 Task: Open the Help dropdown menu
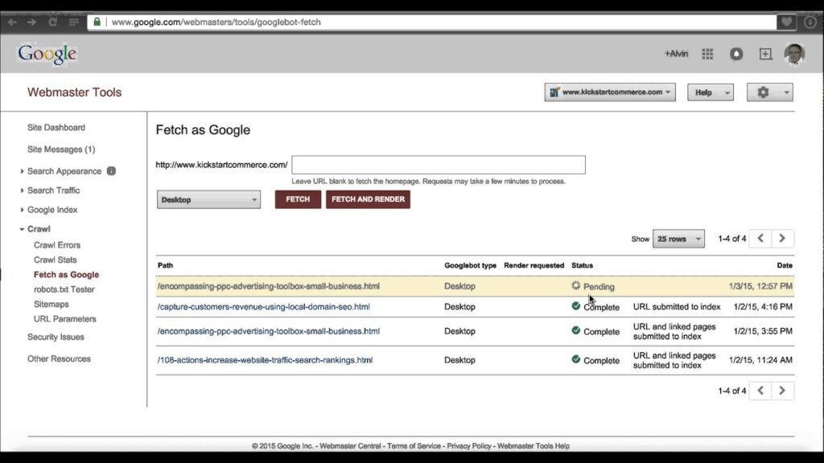(x=710, y=92)
